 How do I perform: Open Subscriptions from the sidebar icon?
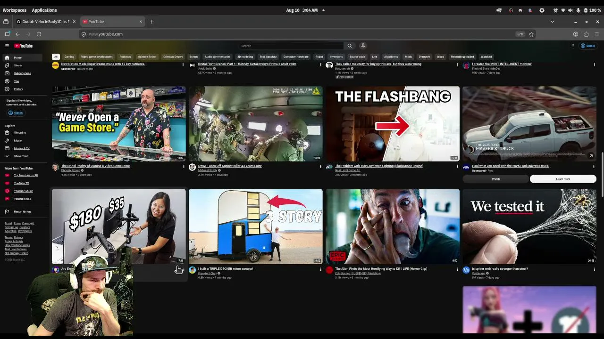click(x=7, y=73)
